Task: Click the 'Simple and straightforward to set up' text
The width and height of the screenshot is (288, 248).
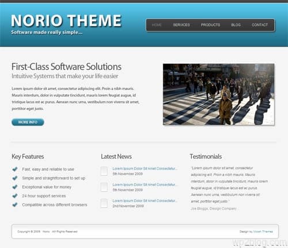Action: click(x=54, y=178)
